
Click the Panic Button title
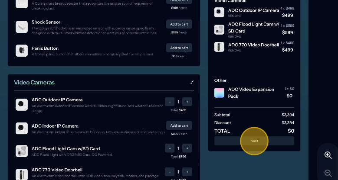[45, 48]
